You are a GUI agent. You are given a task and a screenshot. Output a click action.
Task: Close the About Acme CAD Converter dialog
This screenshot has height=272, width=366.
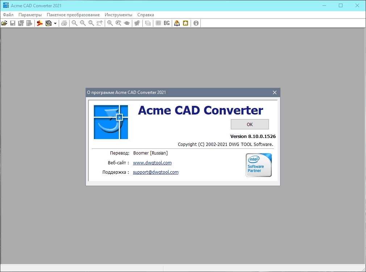coord(275,92)
